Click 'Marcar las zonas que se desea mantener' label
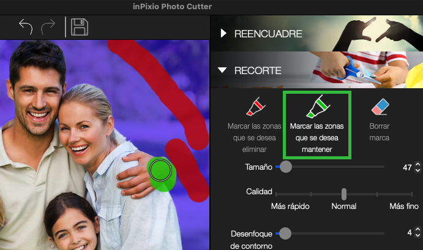The height and width of the screenshot is (250, 423). [x=316, y=138]
